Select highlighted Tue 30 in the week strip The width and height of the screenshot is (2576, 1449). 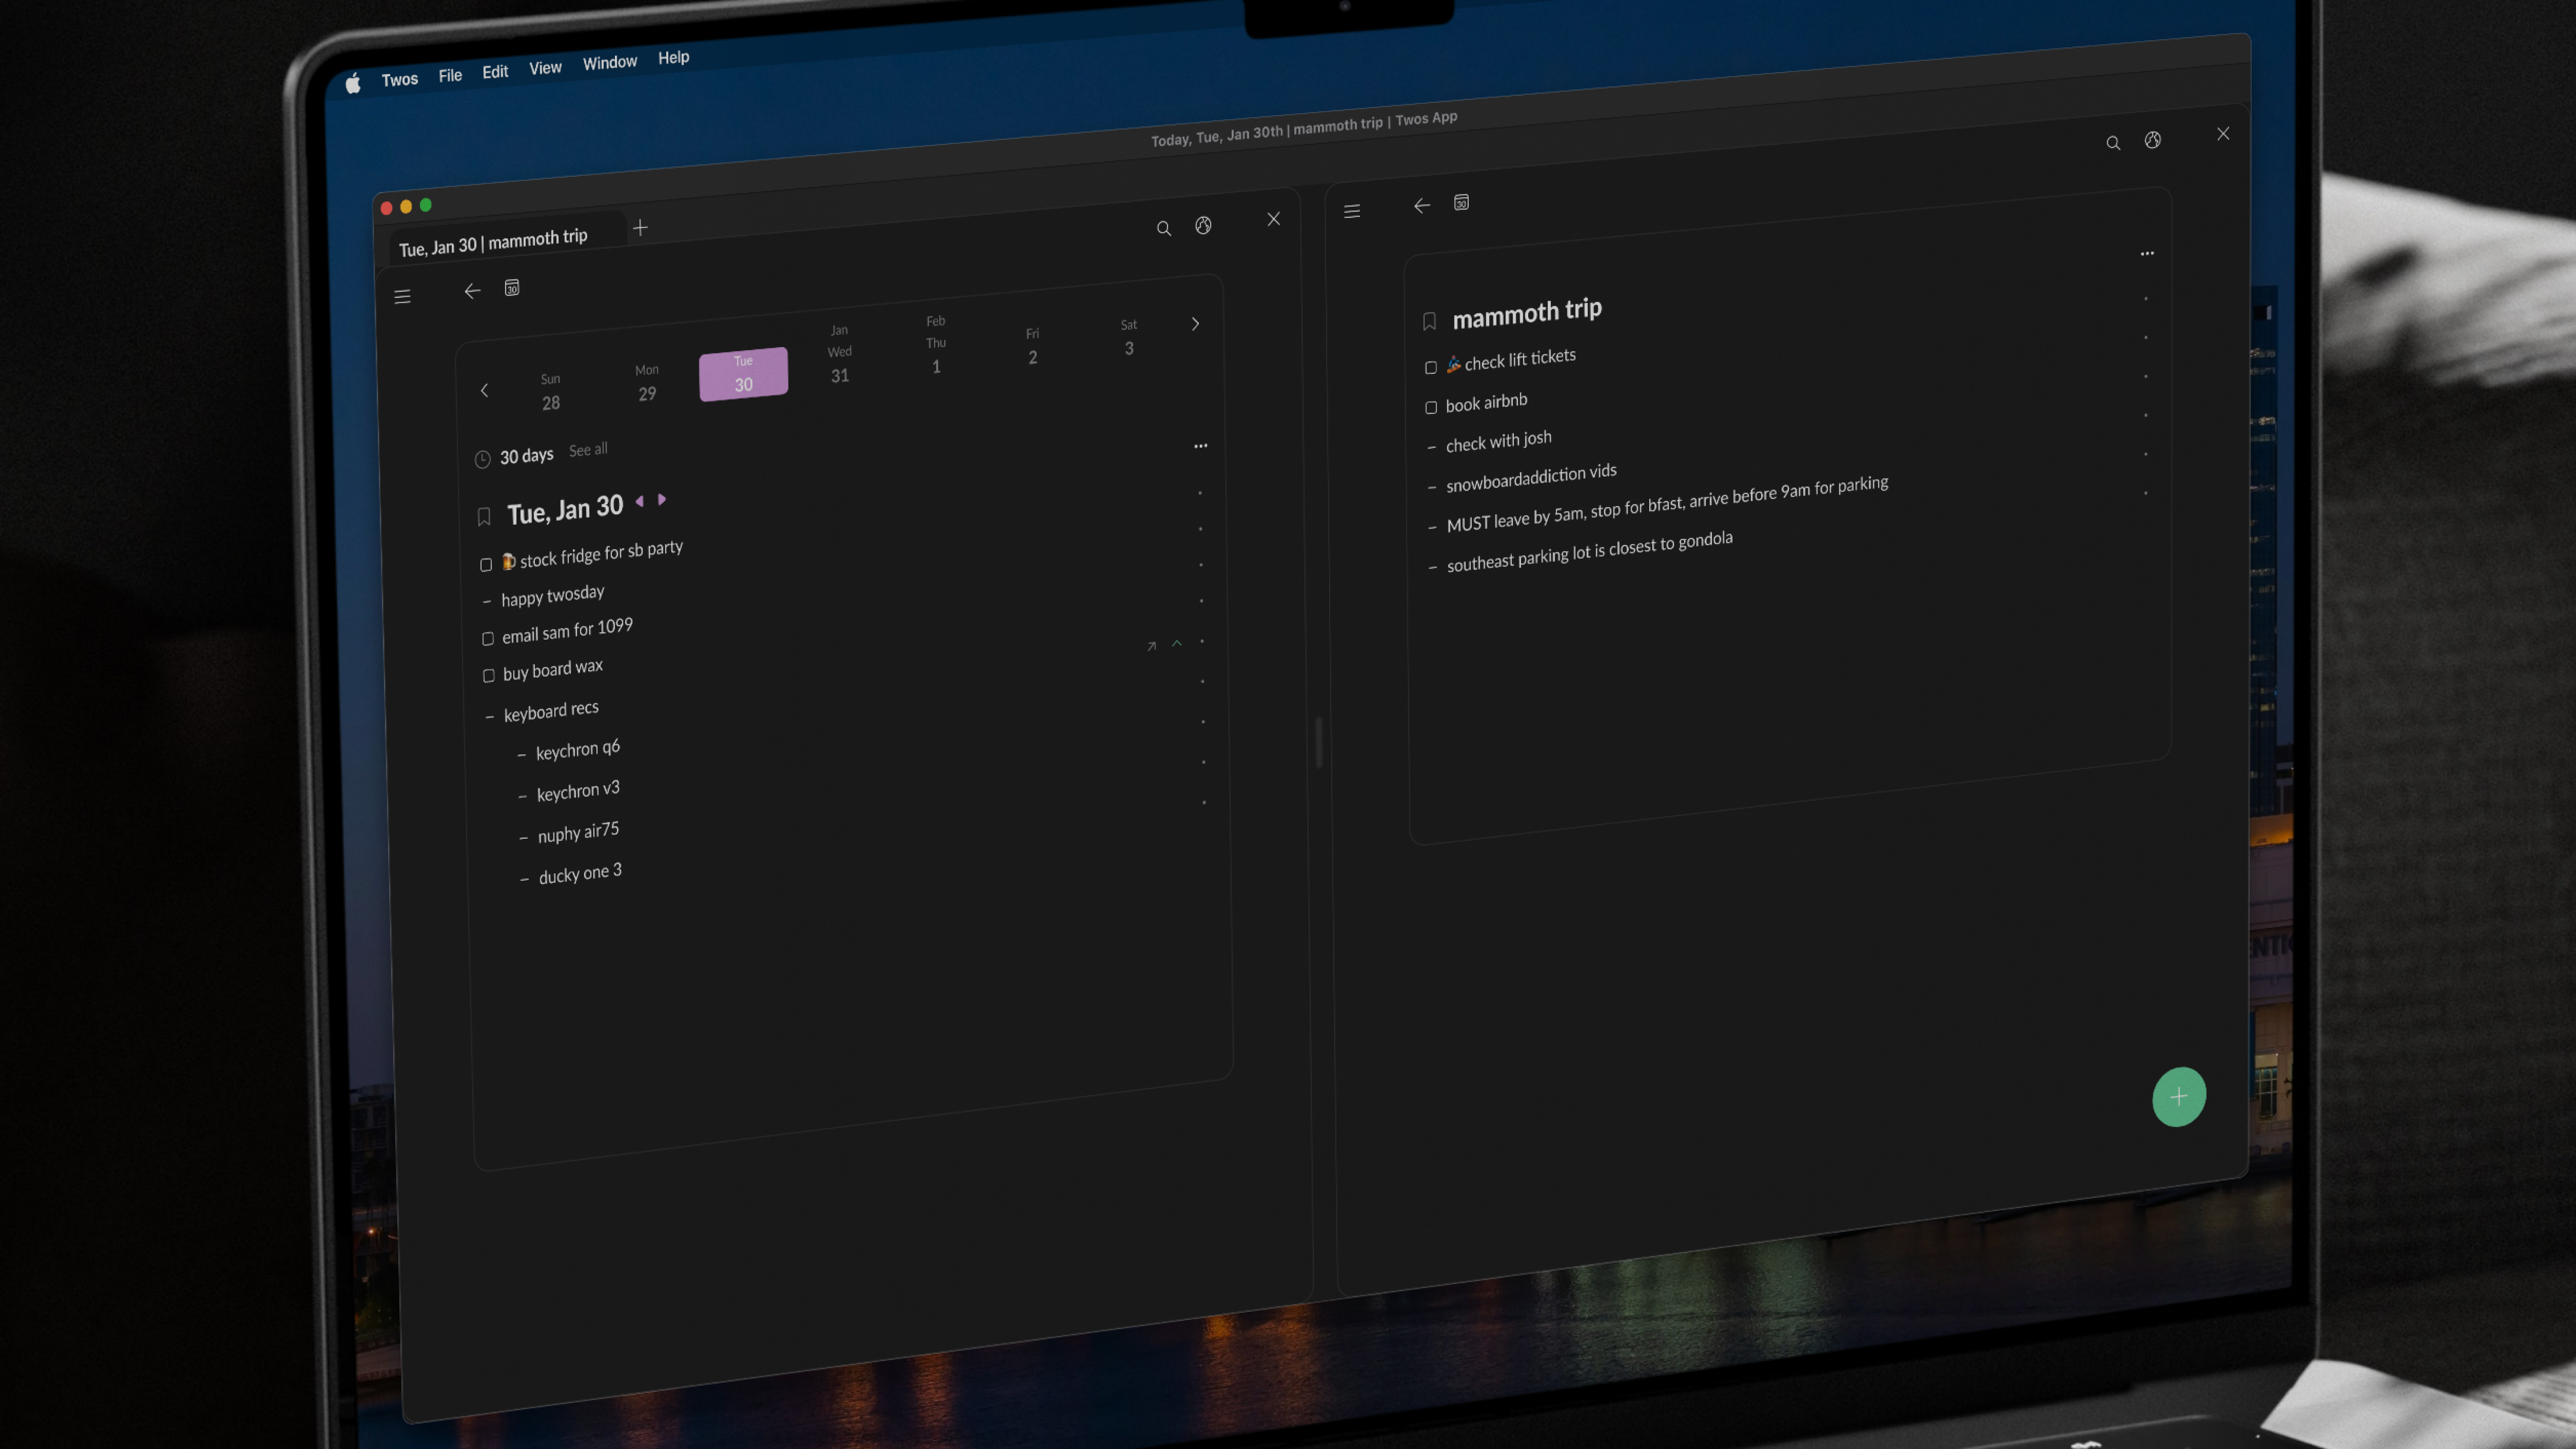click(743, 374)
